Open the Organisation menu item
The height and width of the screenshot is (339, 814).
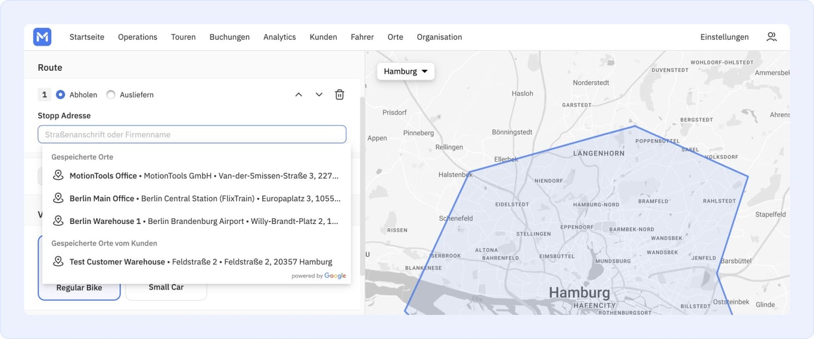(x=439, y=37)
